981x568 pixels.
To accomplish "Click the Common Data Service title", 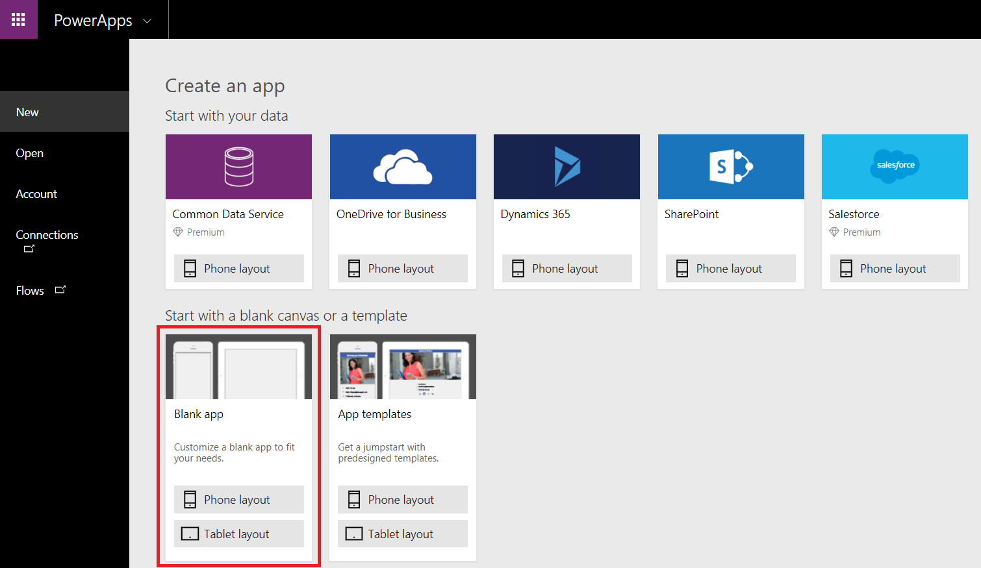I will pos(228,214).
